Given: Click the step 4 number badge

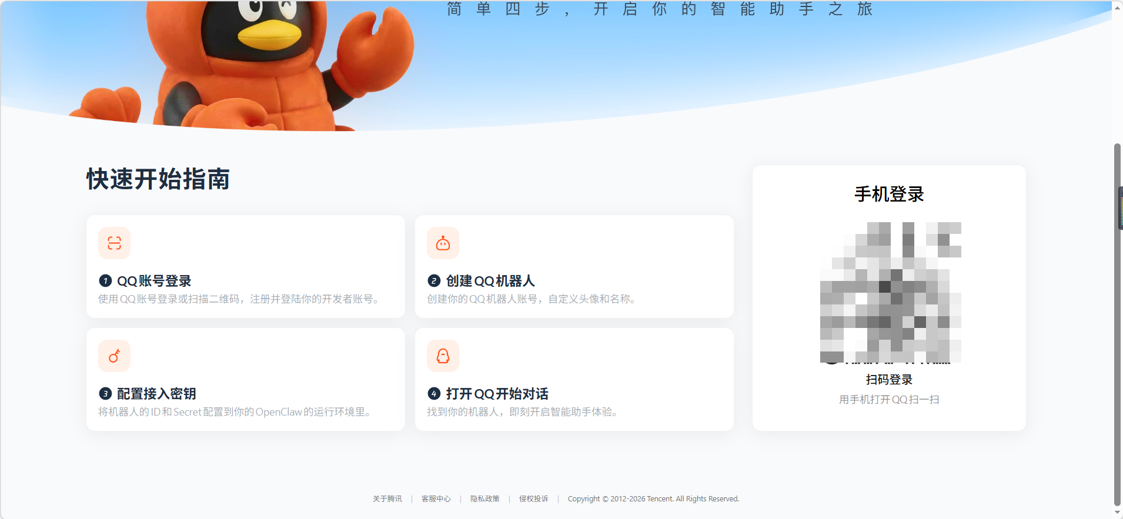Looking at the screenshot, I should coord(434,394).
